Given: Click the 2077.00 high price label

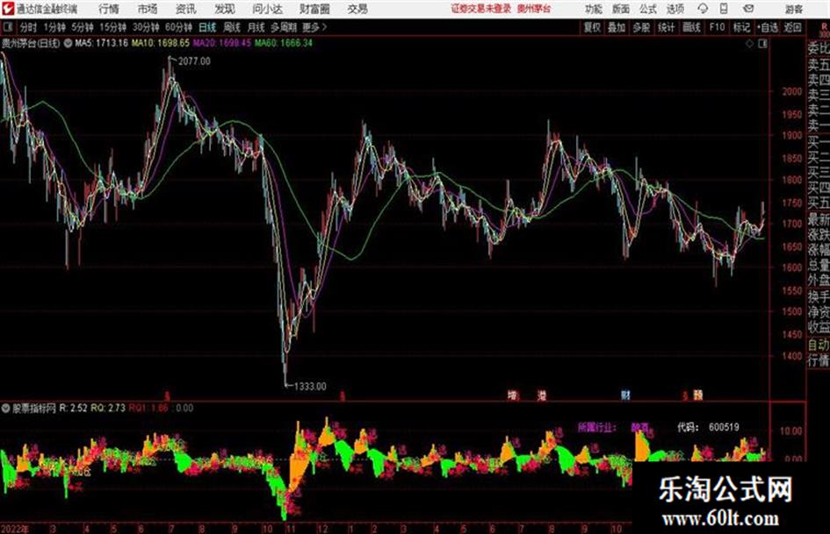Looking at the screenshot, I should point(194,61).
